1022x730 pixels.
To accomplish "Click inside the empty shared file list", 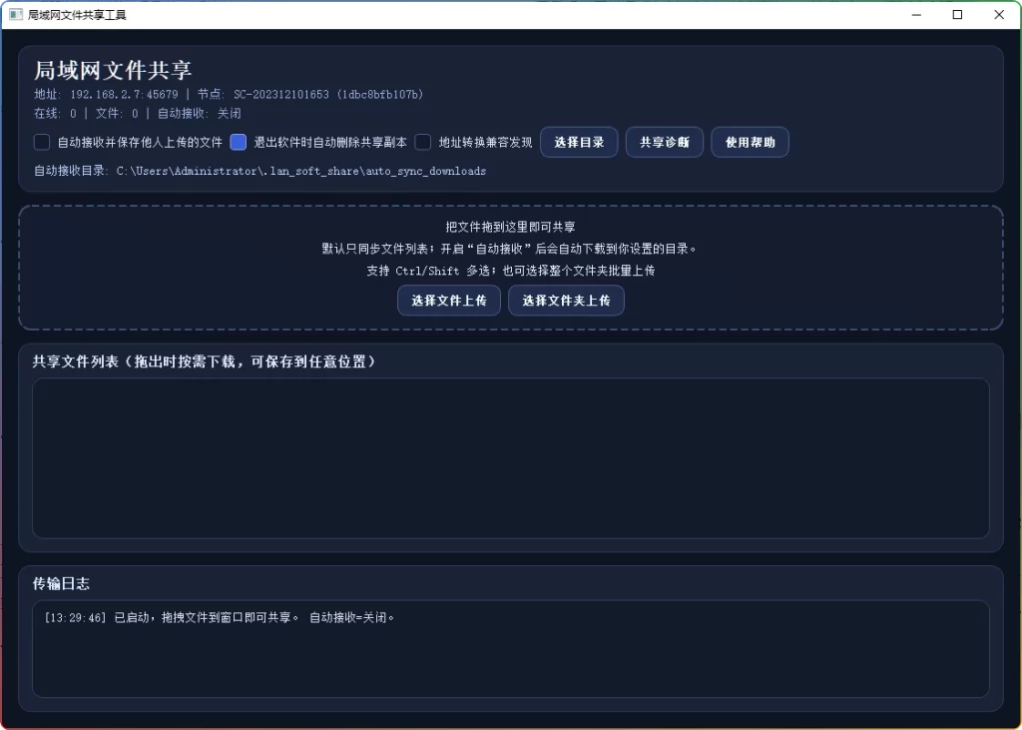I will (511, 457).
